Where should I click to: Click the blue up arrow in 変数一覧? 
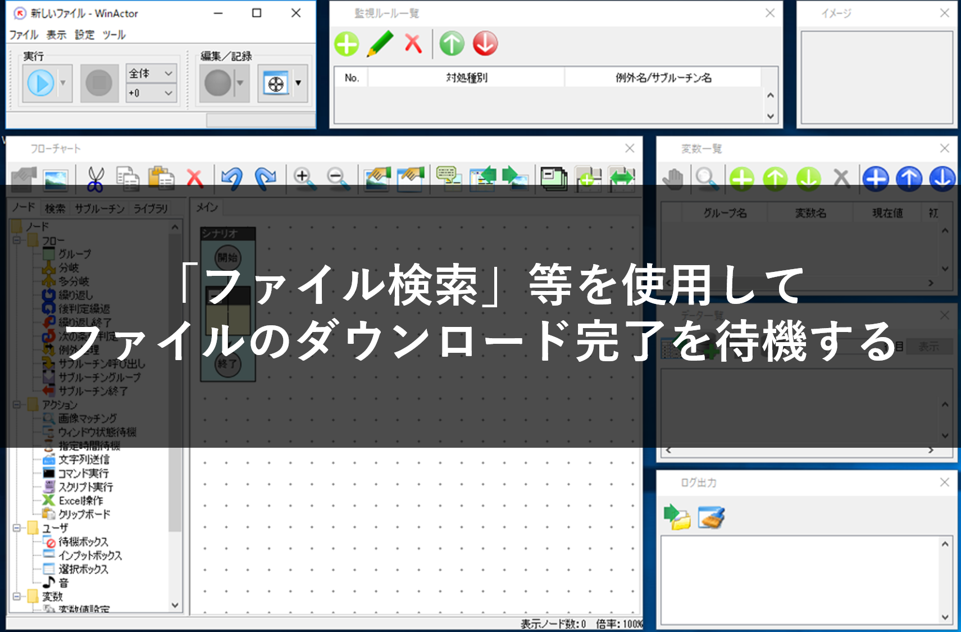(x=909, y=178)
